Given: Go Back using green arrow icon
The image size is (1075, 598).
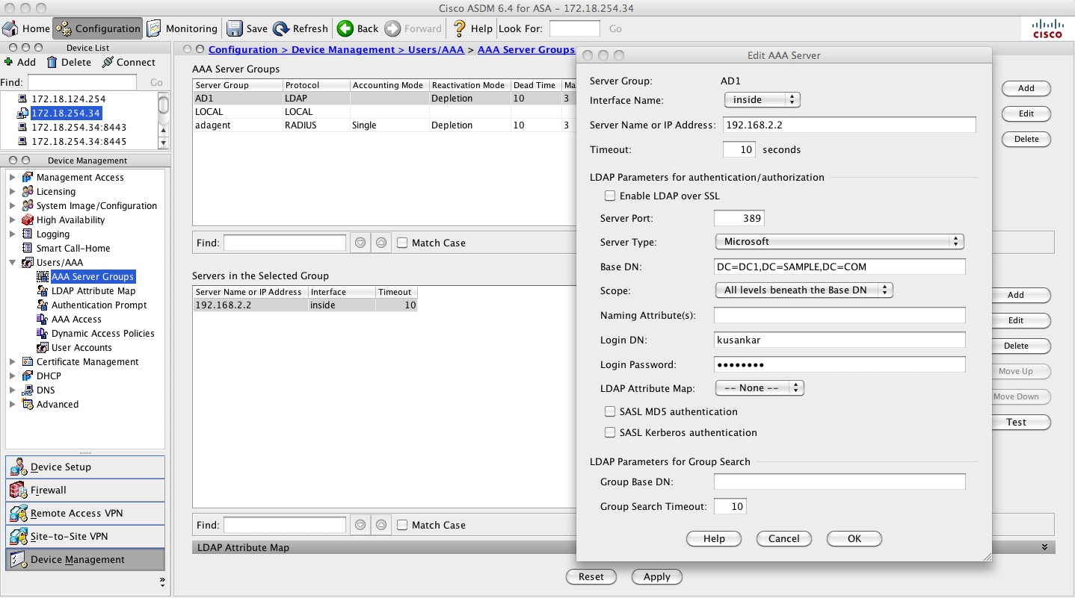Looking at the screenshot, I should [x=345, y=28].
